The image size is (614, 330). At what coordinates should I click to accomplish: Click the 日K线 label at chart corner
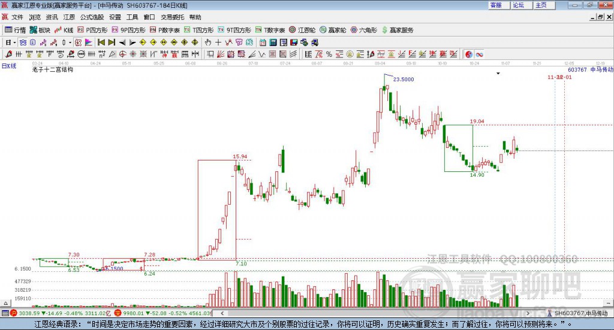(x=8, y=65)
